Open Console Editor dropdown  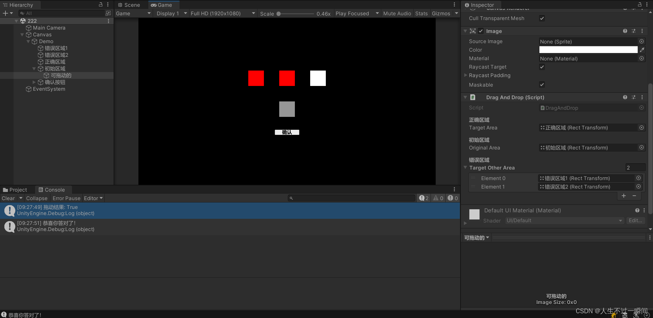click(93, 198)
